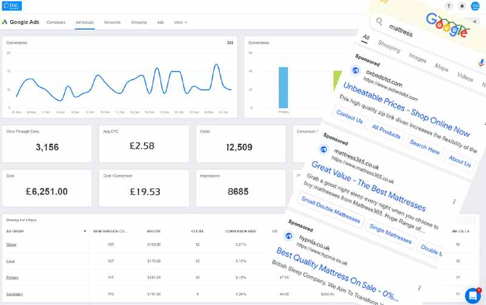The width and height of the screenshot is (486, 305).
Task: Click the Avg CPC column header
Action: [x=154, y=231]
